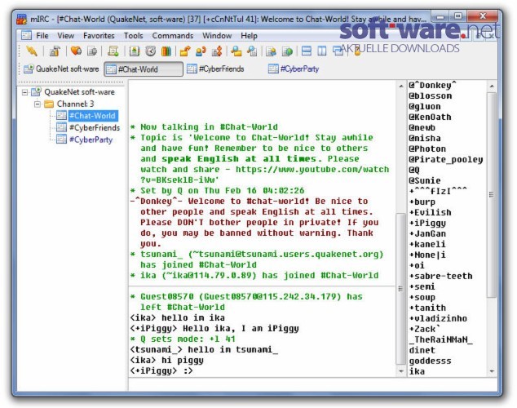Select +vladizinho in the nicklist

coord(438,318)
